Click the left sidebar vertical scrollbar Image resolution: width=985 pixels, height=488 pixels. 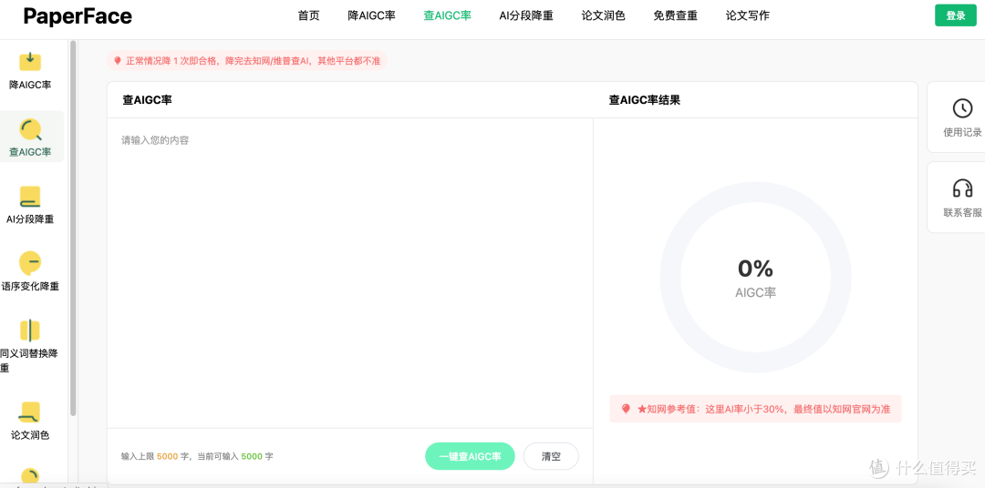pos(74,228)
